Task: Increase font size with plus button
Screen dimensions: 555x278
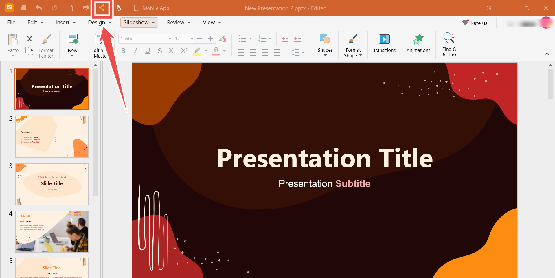Action: [x=210, y=39]
